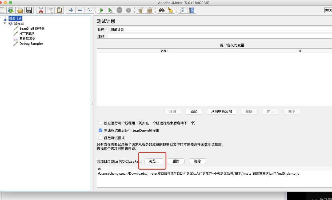Save the test plan with floppy icon
The width and height of the screenshot is (332, 200).
(x=29, y=10)
